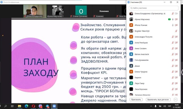Click the Пригласить button

tap(136, 100)
